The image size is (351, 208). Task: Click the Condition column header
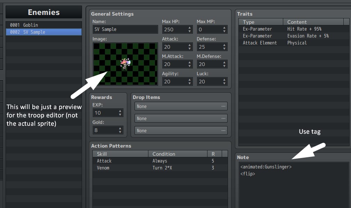click(x=178, y=154)
